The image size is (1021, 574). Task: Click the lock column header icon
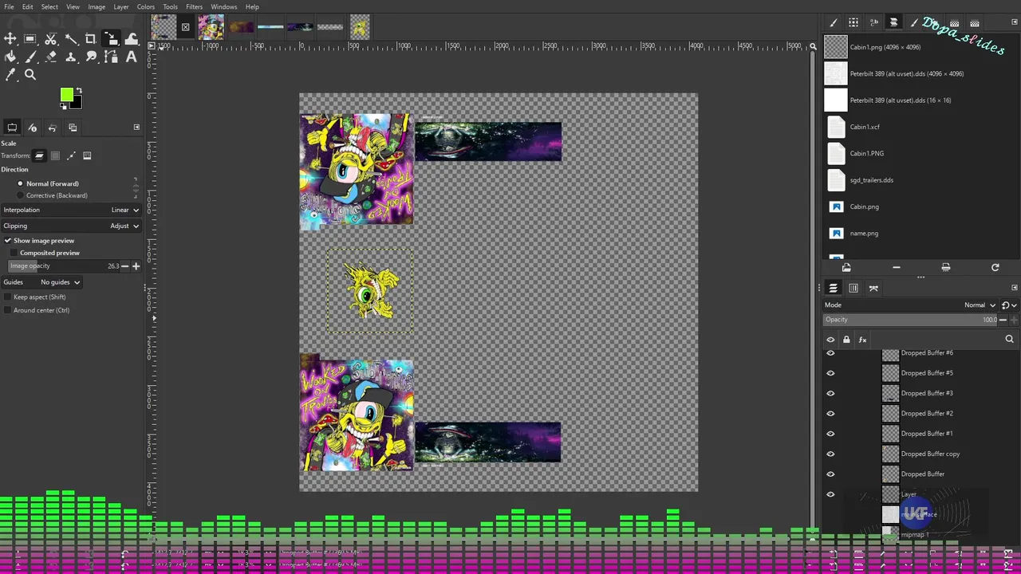(846, 340)
